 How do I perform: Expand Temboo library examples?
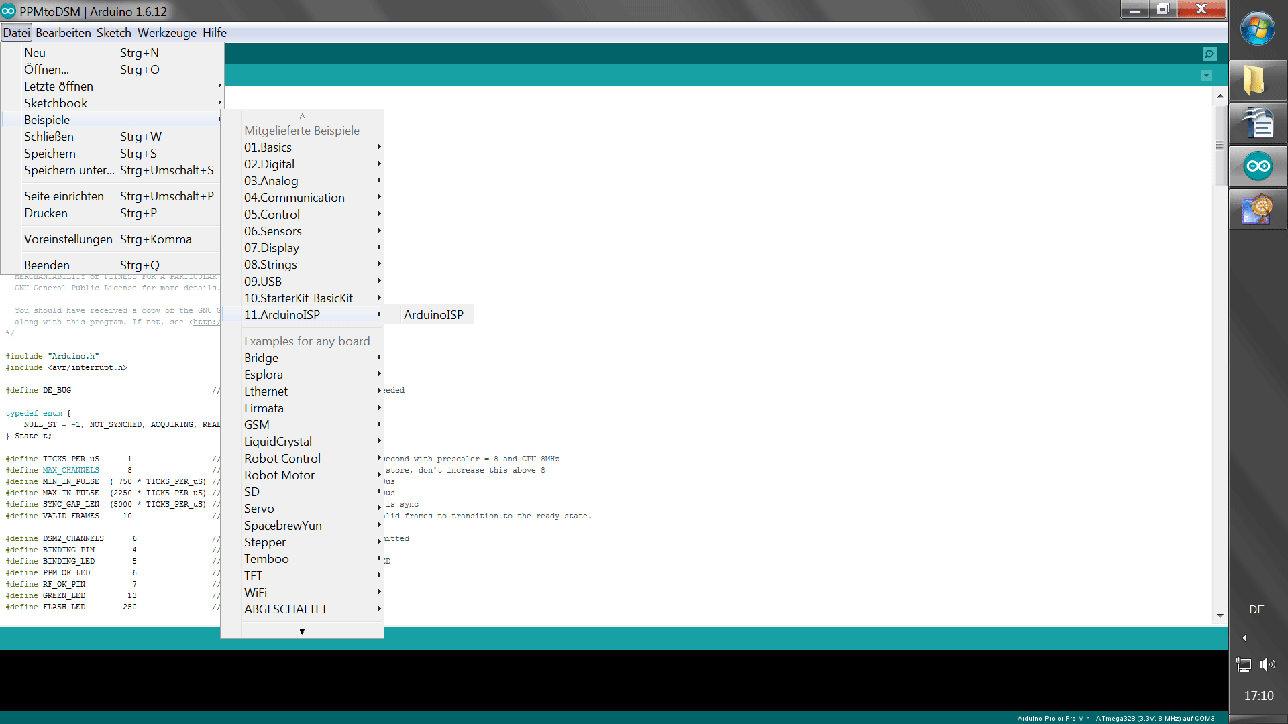pos(302,559)
